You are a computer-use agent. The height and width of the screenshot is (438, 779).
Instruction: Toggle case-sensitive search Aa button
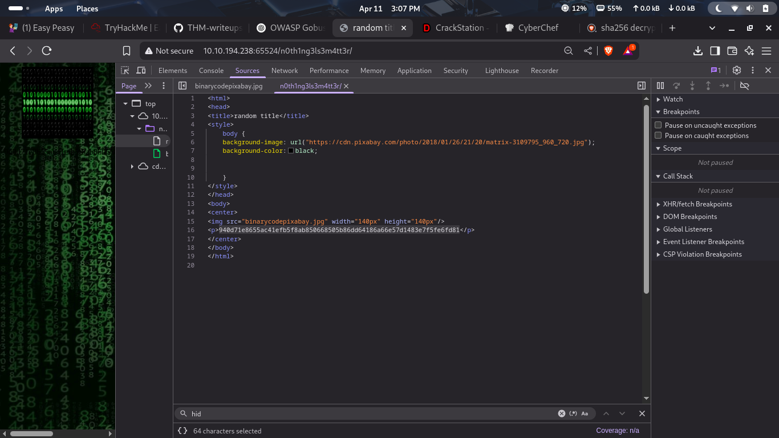585,413
